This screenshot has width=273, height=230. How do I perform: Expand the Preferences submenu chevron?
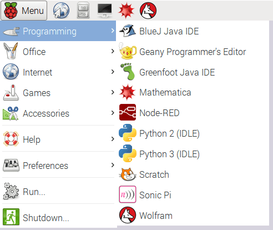113,165
